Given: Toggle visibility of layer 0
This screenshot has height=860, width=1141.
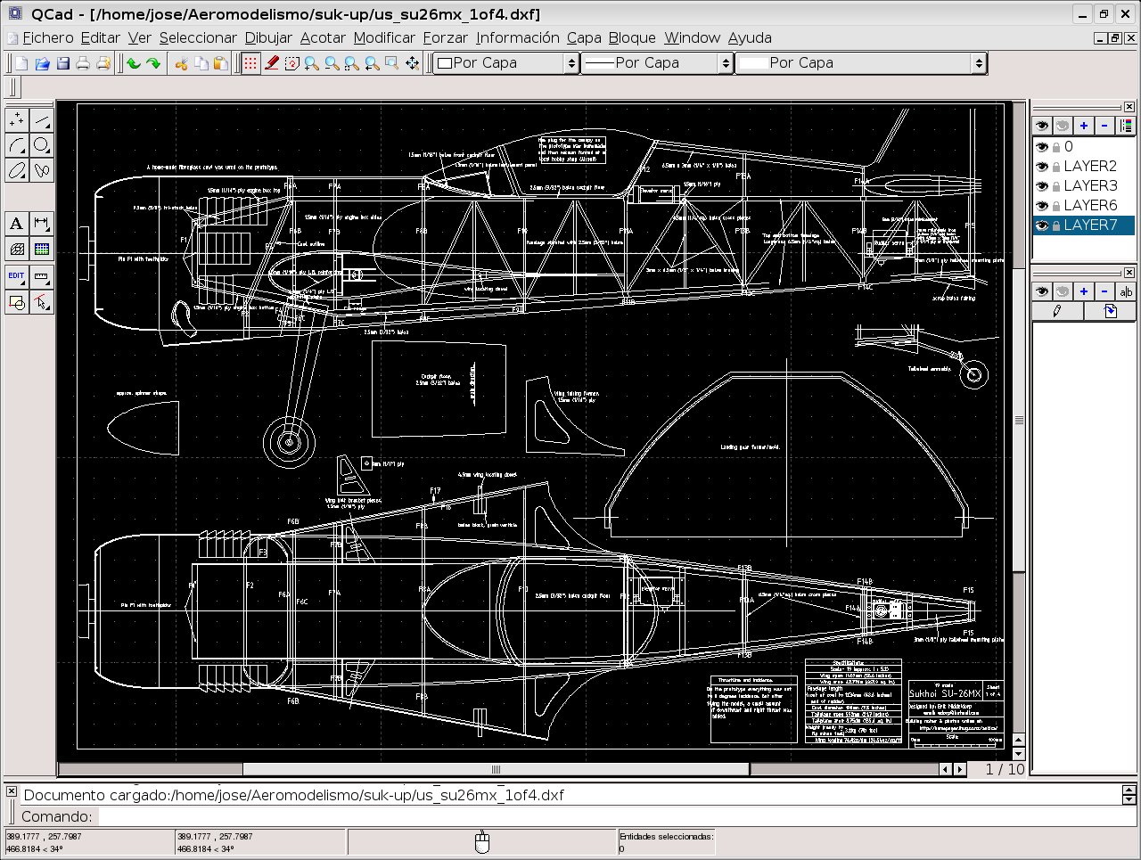Looking at the screenshot, I should (1041, 147).
